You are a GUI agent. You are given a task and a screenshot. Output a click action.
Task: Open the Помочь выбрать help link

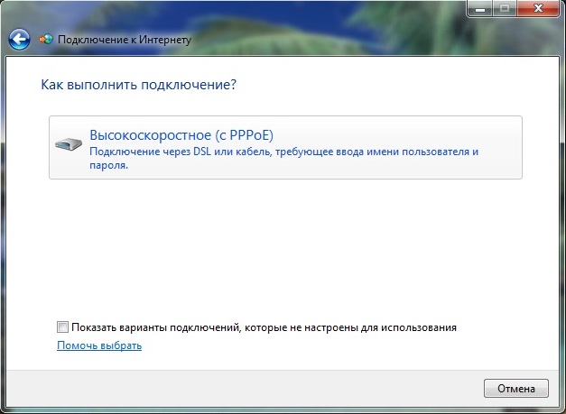tap(99, 345)
